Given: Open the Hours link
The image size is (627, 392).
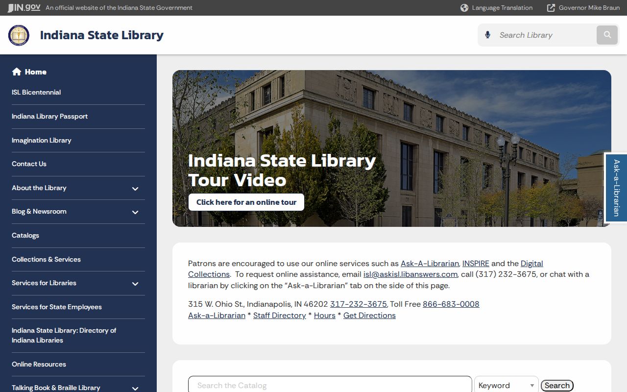Looking at the screenshot, I should 325,315.
